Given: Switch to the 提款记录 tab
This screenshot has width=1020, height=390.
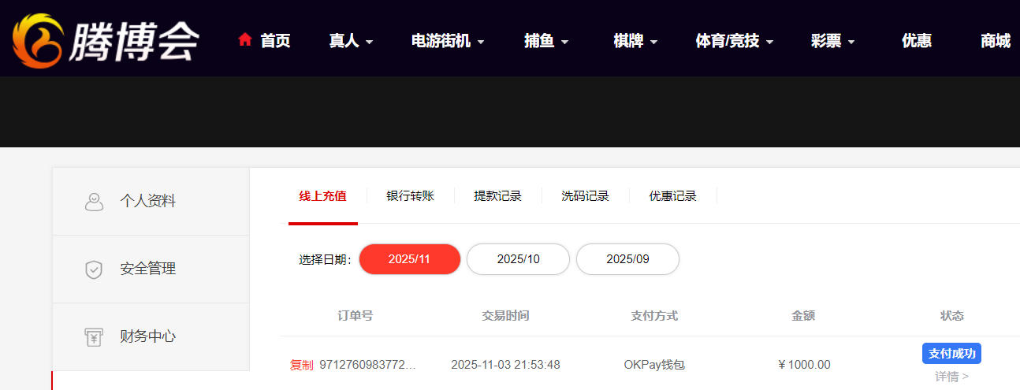Looking at the screenshot, I should 497,196.
